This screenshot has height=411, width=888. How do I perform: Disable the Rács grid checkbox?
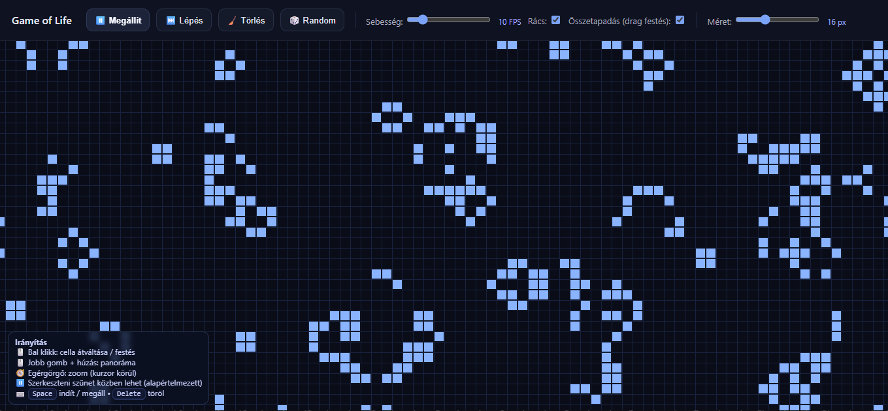555,20
